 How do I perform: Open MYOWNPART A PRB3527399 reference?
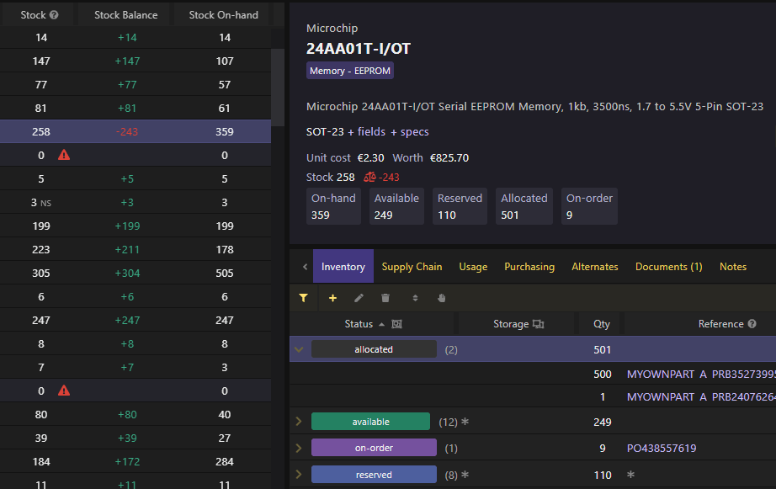(701, 375)
